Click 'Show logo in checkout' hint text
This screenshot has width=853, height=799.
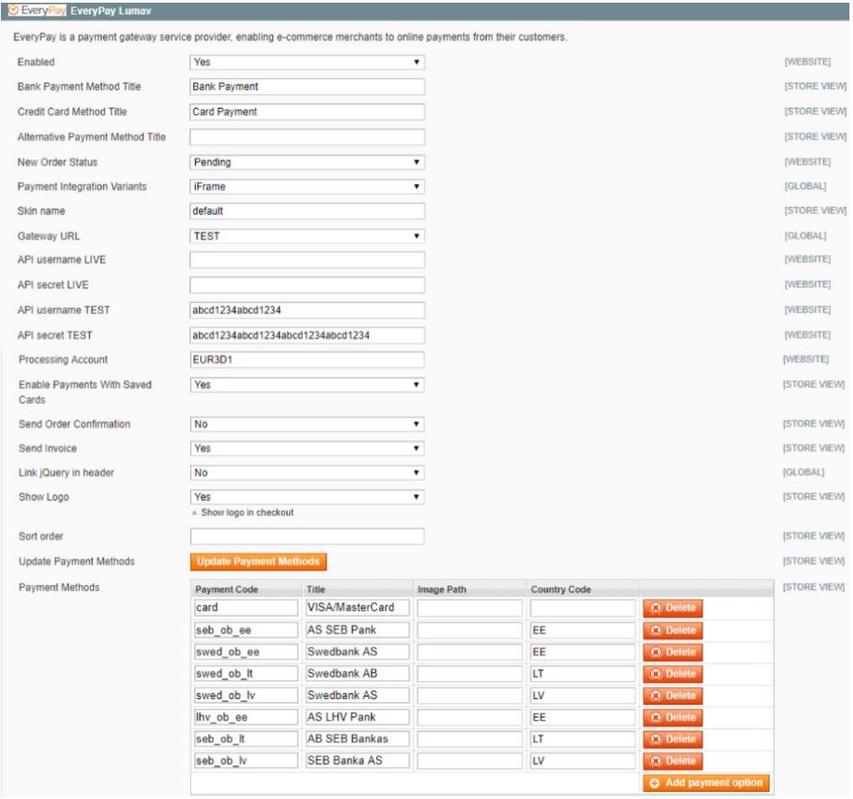[x=247, y=512]
